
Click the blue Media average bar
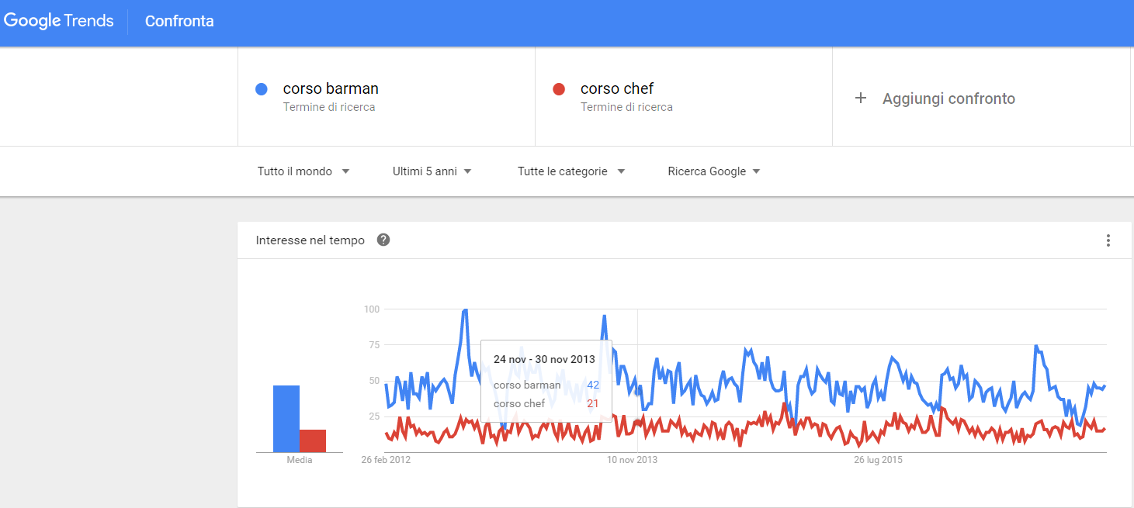click(286, 419)
